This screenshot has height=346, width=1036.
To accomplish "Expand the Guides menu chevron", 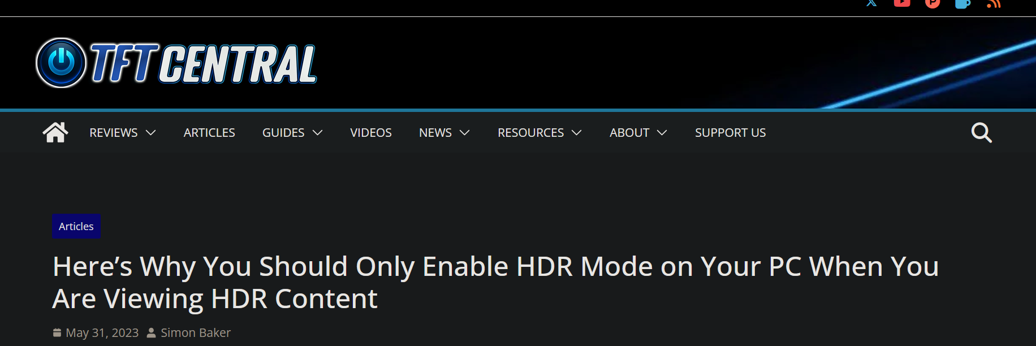I will 318,132.
